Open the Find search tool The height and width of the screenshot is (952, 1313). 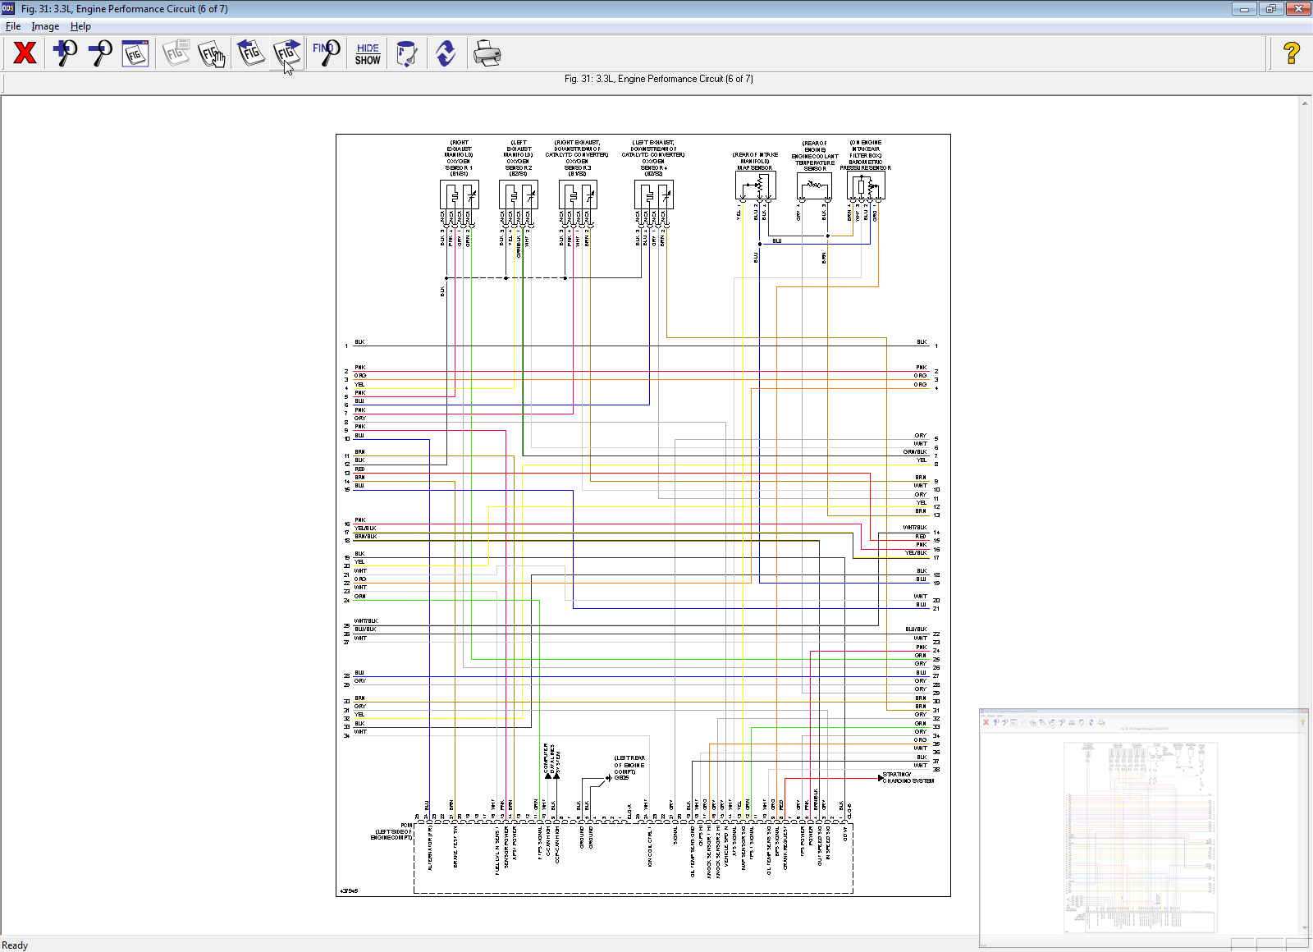(x=326, y=53)
